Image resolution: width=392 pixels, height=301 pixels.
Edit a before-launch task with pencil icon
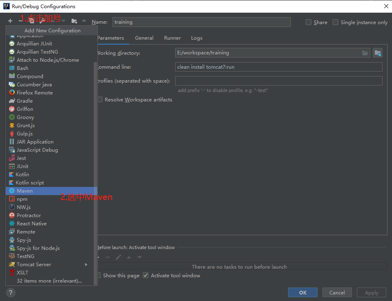click(x=119, y=256)
